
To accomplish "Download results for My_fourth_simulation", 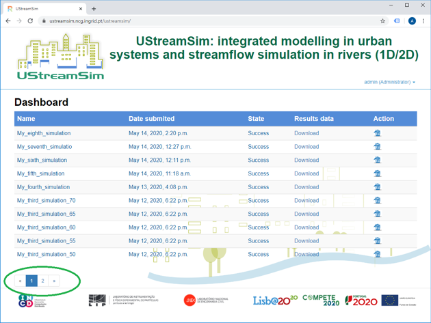I will [306, 187].
